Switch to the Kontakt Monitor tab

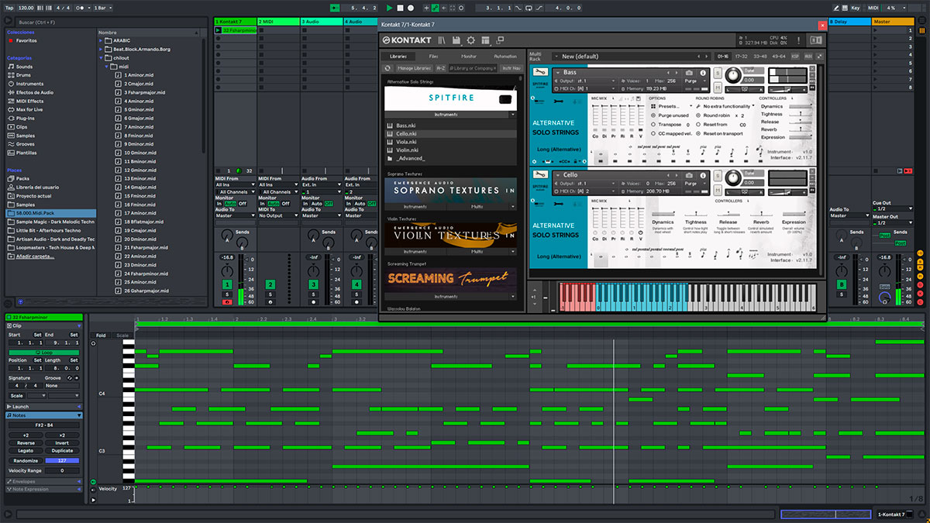[469, 57]
